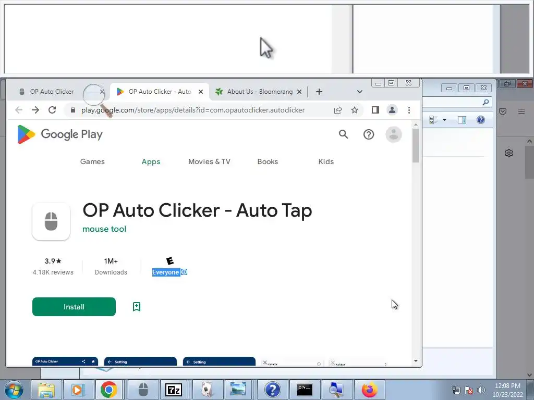Screen dimensions: 534x400
Task: Open Windows Start menu
Action: (x=14, y=390)
